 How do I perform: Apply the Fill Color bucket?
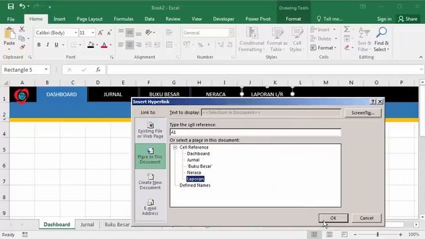91,44
